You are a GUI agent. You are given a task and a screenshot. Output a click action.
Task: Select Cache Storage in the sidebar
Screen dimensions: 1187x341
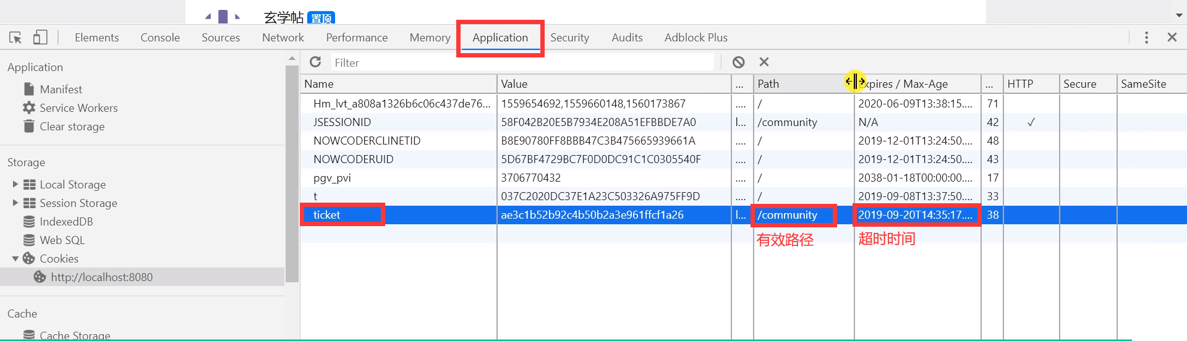pyautogui.click(x=75, y=335)
